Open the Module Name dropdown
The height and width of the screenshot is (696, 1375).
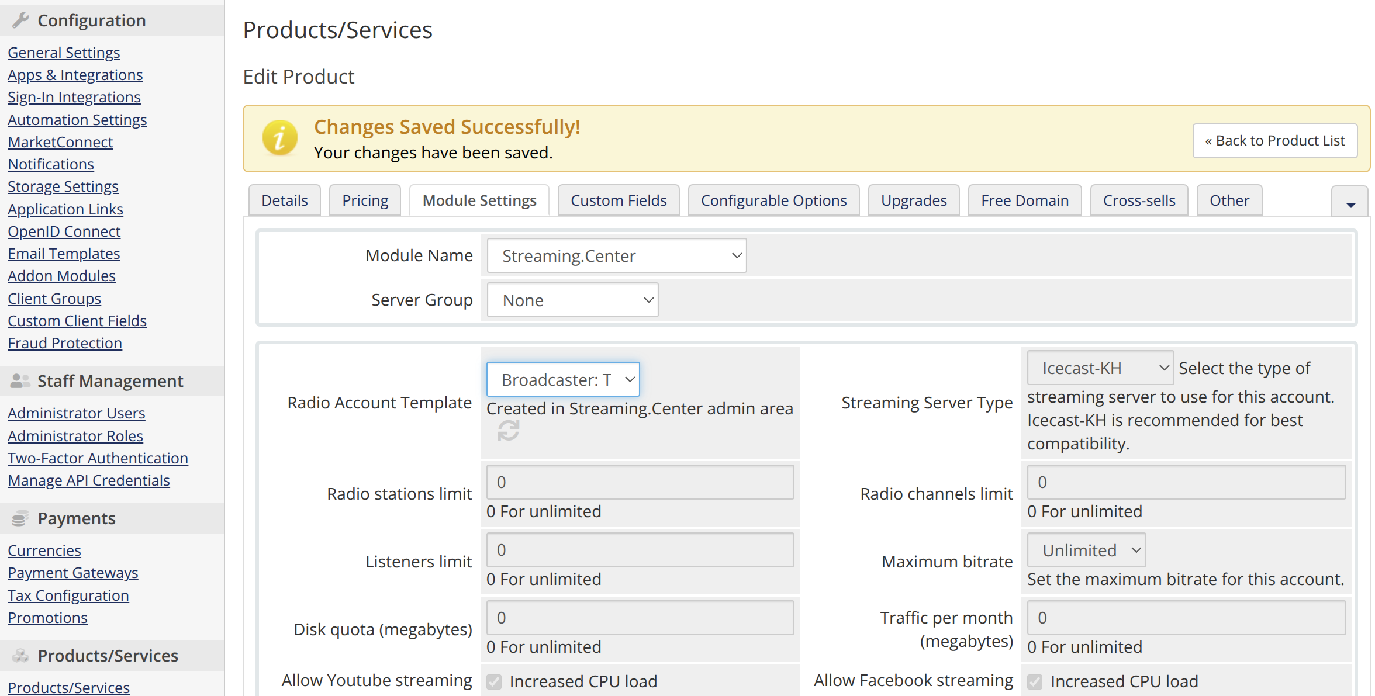617,256
